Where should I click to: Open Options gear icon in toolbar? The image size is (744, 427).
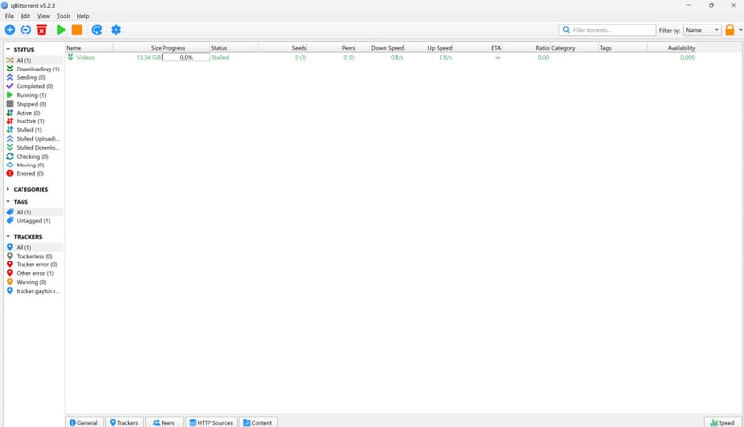(116, 30)
